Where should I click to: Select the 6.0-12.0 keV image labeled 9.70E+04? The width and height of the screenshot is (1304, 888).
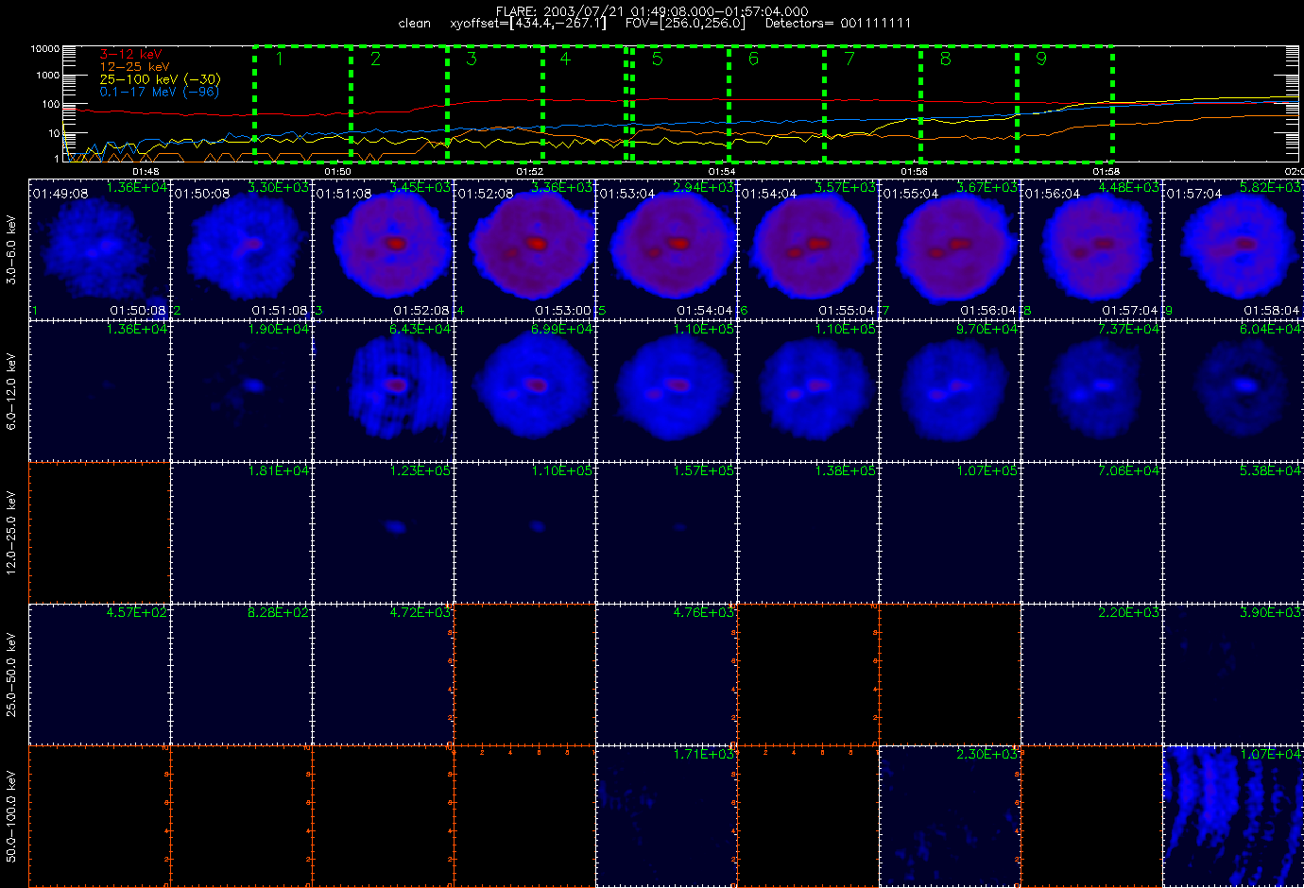click(950, 391)
